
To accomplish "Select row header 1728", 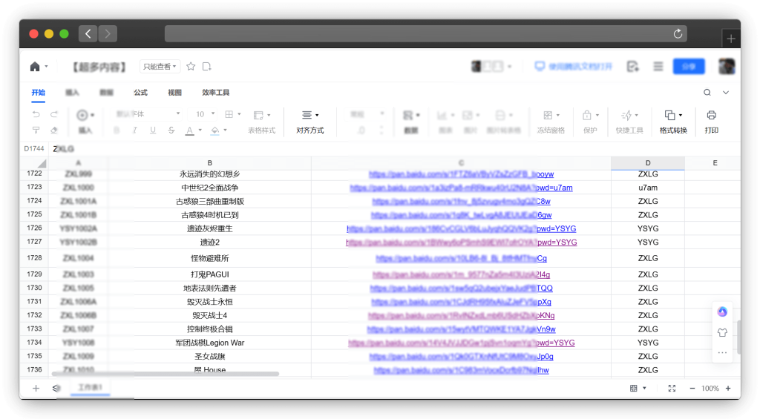I will coord(34,257).
